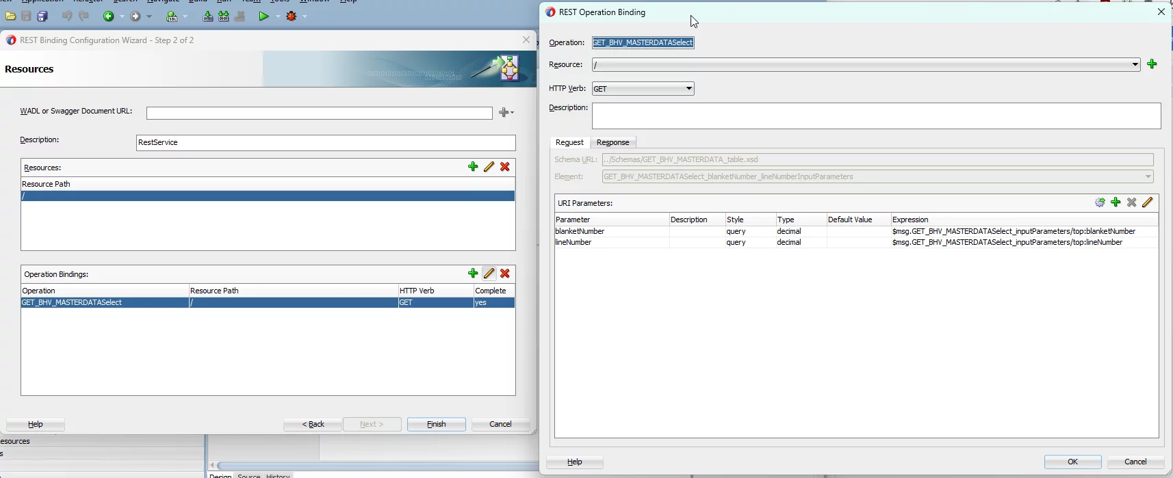This screenshot has width=1173, height=478.
Task: Select the blanketNumber parameter row
Action: (x=856, y=232)
